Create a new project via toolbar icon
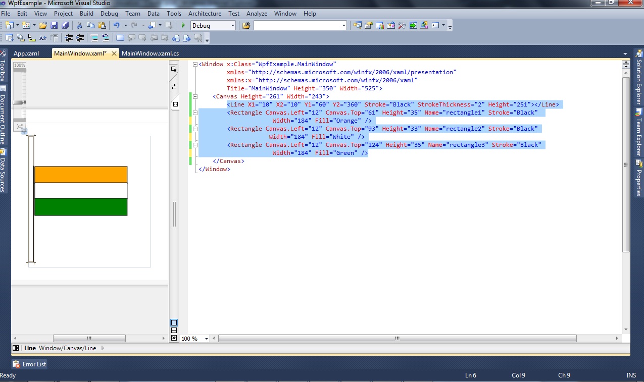 10,25
